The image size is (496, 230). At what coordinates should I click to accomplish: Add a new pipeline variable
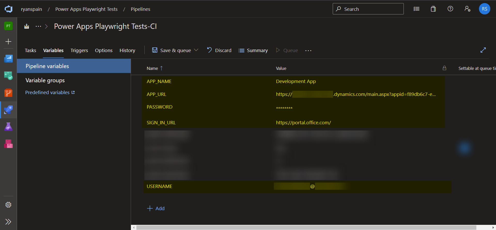tap(156, 208)
